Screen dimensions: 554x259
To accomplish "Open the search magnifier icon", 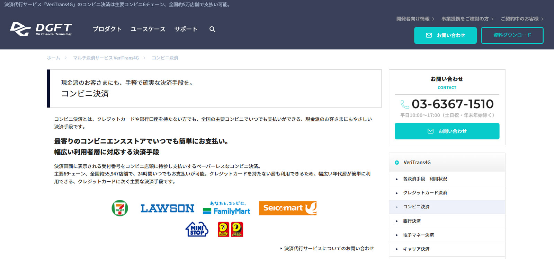I will click(212, 29).
